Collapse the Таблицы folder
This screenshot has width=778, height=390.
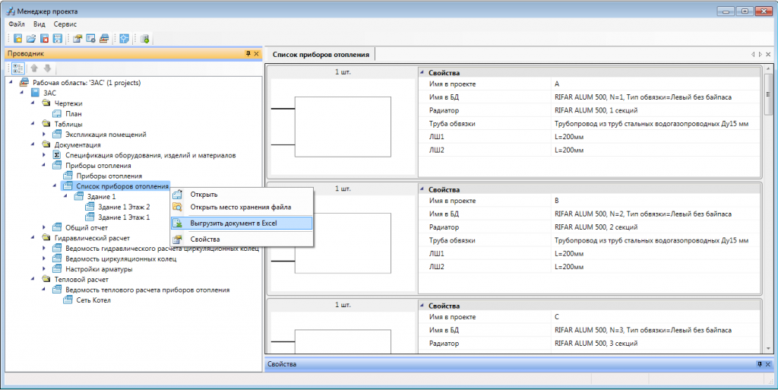coord(33,124)
